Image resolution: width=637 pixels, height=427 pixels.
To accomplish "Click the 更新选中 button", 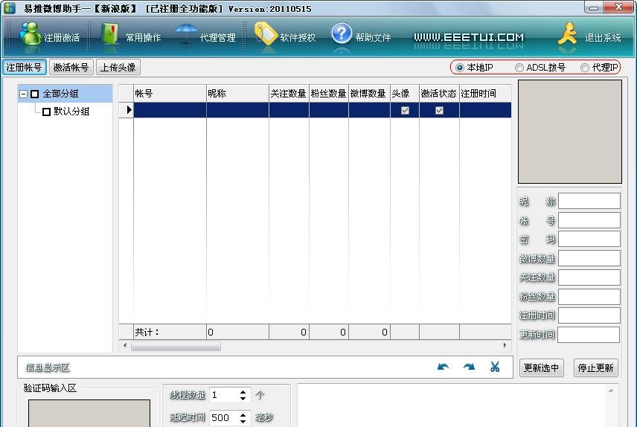I will (x=541, y=367).
